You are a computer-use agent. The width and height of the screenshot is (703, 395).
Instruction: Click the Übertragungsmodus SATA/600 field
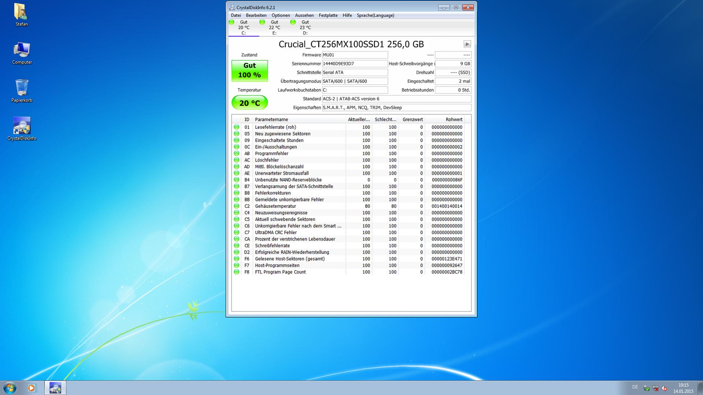point(355,81)
